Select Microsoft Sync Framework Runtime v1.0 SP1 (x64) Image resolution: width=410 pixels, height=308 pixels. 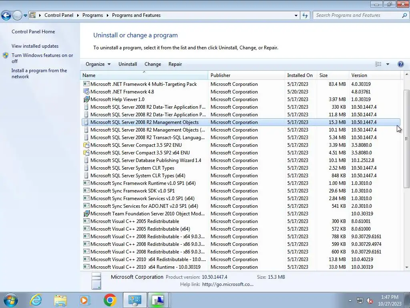(x=241, y=183)
